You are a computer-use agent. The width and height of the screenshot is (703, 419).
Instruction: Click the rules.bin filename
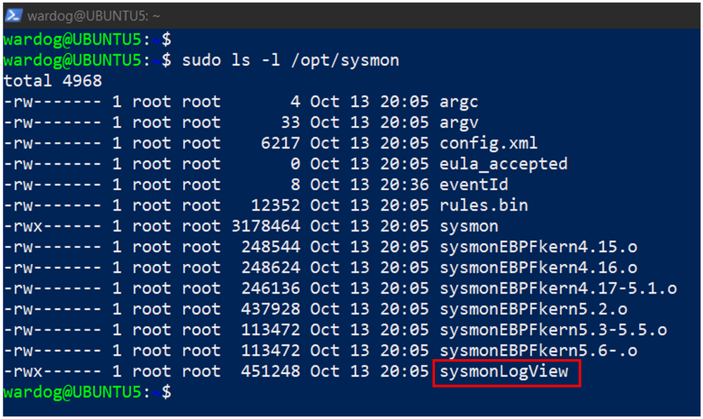483,206
